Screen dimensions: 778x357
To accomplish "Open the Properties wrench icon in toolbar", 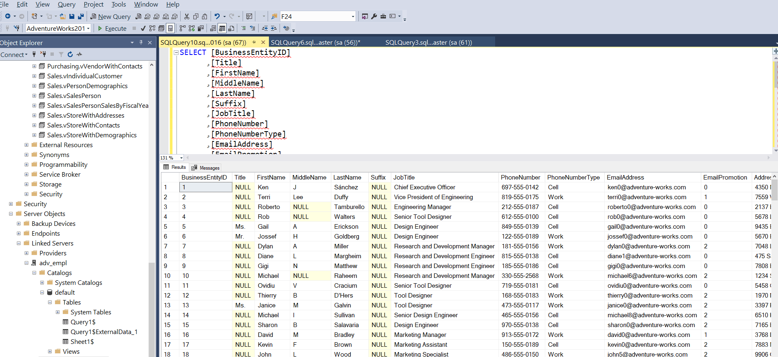I will click(374, 16).
